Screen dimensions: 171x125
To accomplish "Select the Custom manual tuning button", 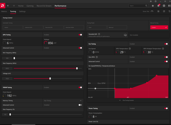I will click(x=159, y=27).
